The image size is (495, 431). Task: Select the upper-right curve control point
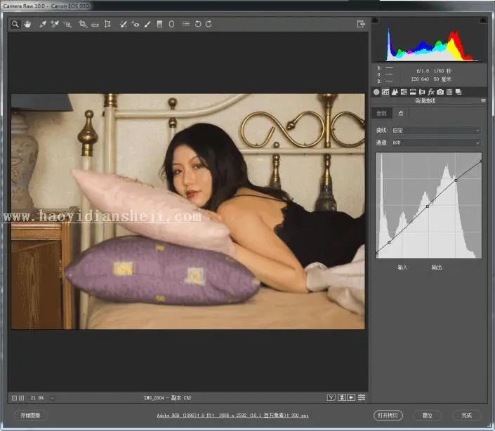[456, 180]
